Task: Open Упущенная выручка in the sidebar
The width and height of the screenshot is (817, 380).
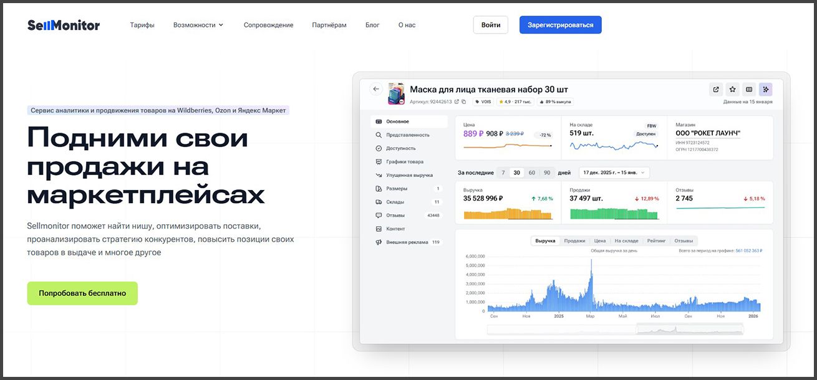Action: 409,175
